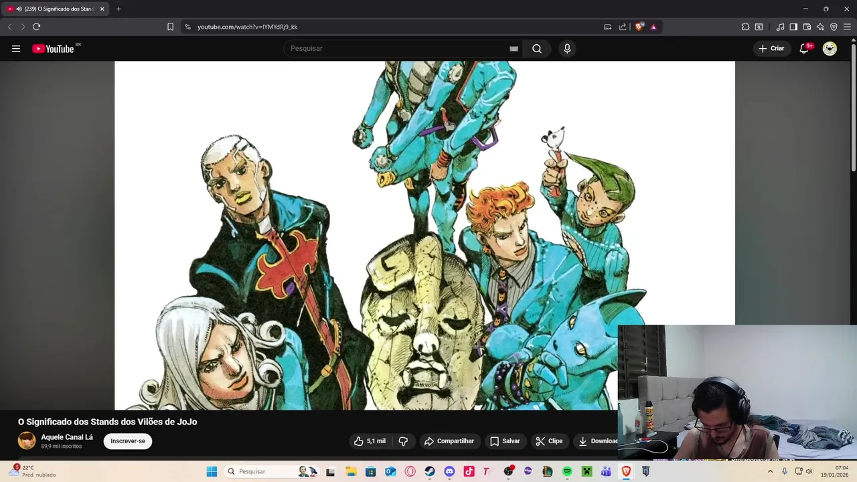
Task: Open TikTok from the taskbar
Action: [469, 471]
